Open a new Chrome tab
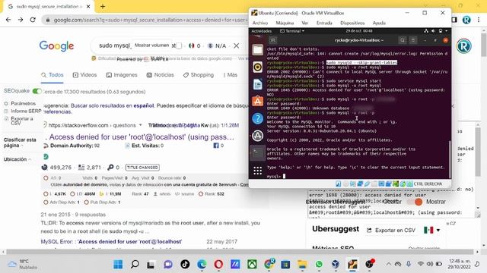 click(x=103, y=6)
